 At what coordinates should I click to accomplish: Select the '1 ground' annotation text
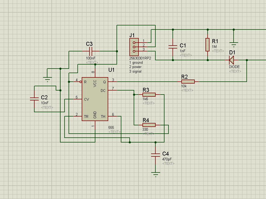tap(136, 62)
